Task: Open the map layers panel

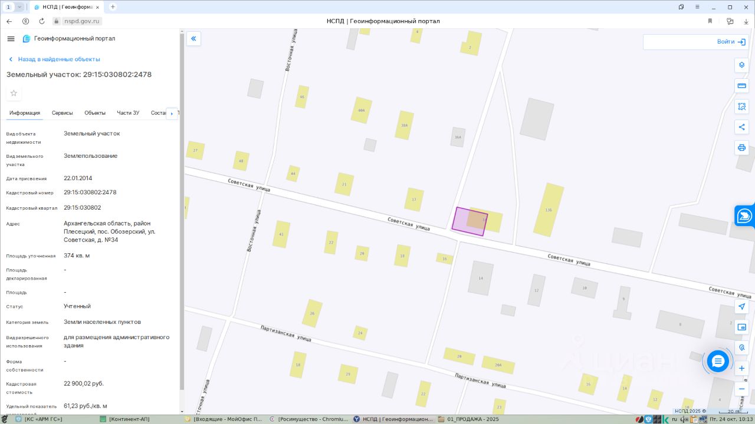Action: pos(741,65)
